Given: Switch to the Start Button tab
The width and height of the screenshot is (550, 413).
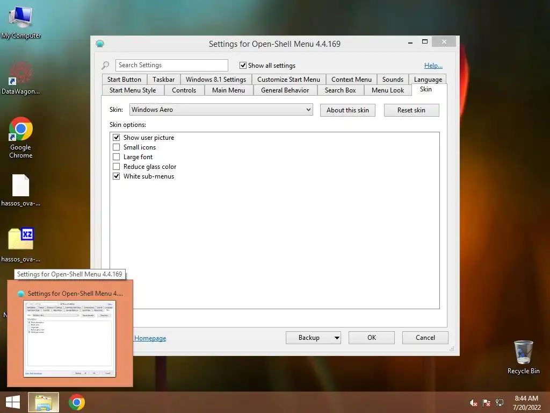Looking at the screenshot, I should coord(124,80).
